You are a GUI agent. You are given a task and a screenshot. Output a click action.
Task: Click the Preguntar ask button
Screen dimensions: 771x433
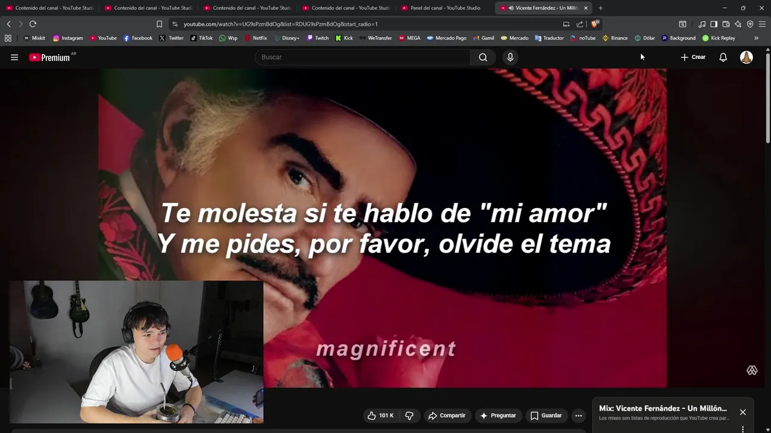click(x=498, y=416)
